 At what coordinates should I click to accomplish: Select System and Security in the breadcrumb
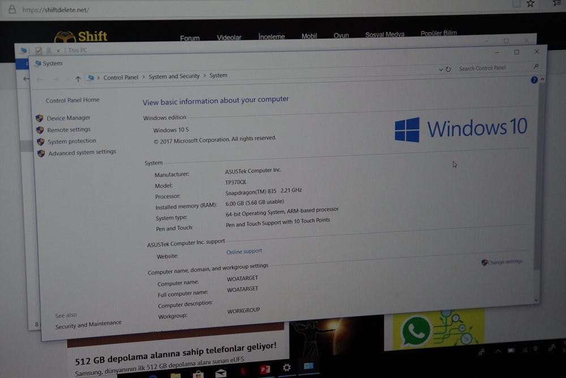coord(174,77)
